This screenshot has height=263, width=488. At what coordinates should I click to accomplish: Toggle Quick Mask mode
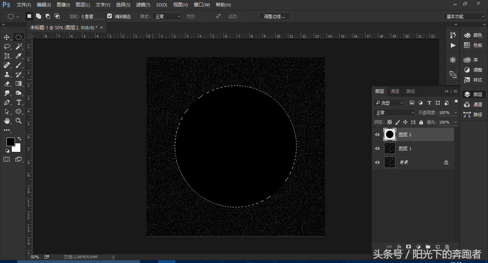[7, 159]
